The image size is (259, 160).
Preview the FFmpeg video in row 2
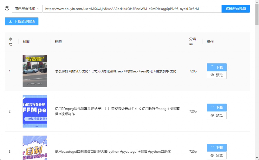pyautogui.click(x=217, y=115)
